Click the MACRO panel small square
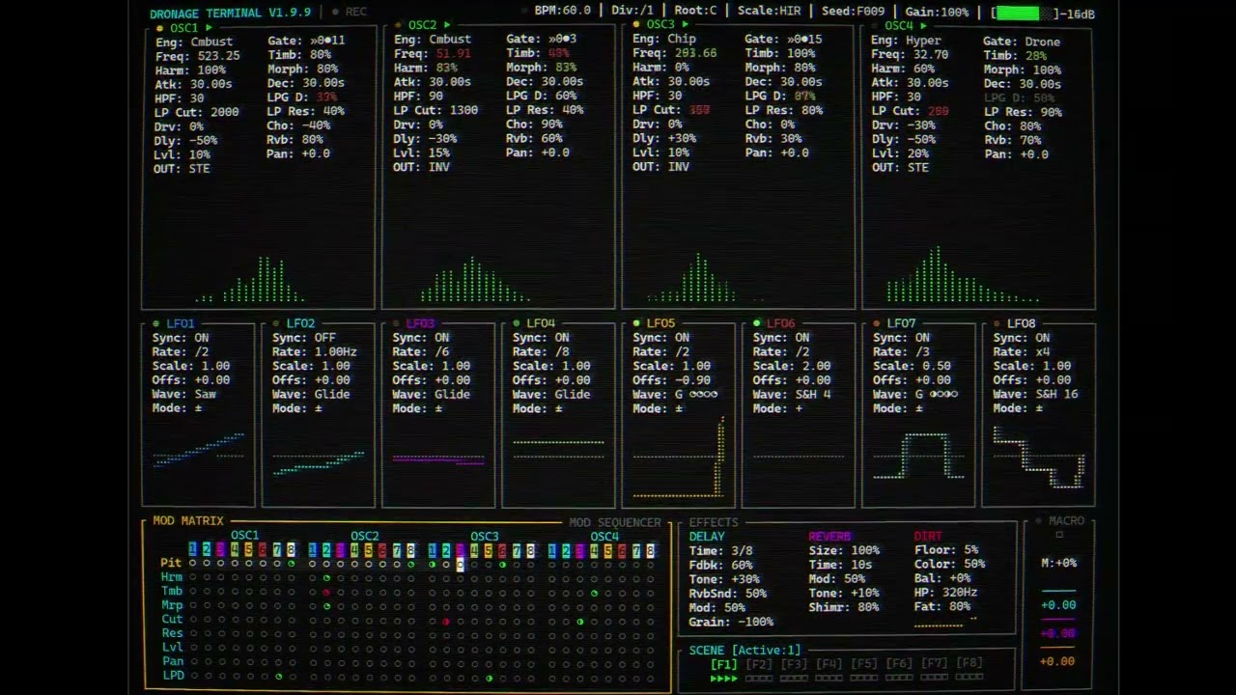 [1058, 535]
